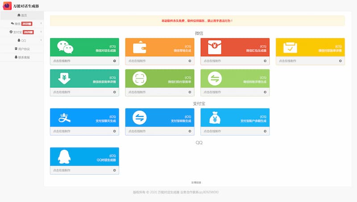The image size is (357, 202).
Task: Expand the QQ sidebar submenu arrow
Action: pos(41,40)
